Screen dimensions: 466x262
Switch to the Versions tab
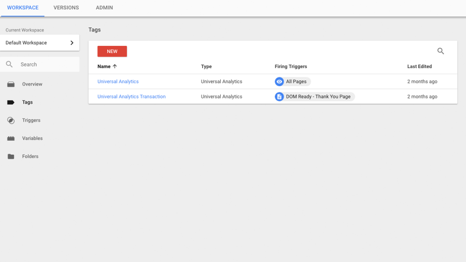[66, 8]
